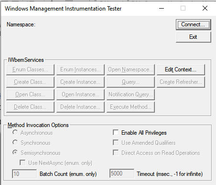Click the Query... button
216x185 pixels.
coord(130,82)
